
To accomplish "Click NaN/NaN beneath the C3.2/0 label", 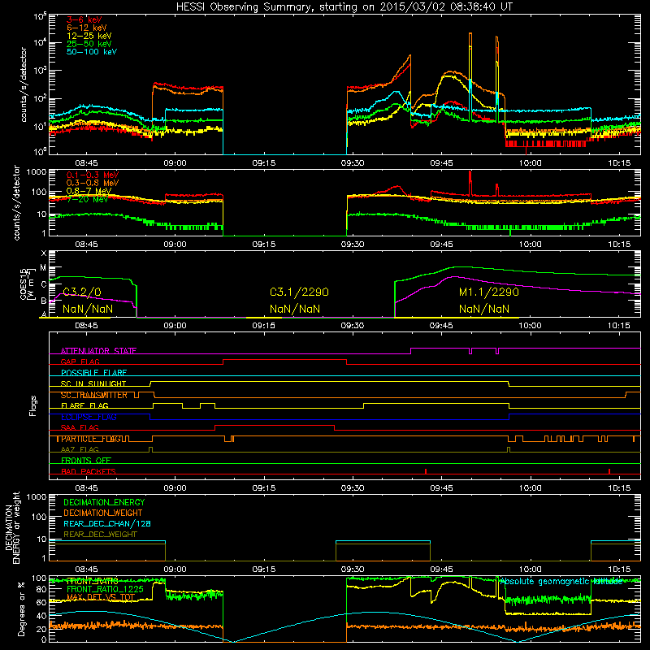I will [88, 309].
